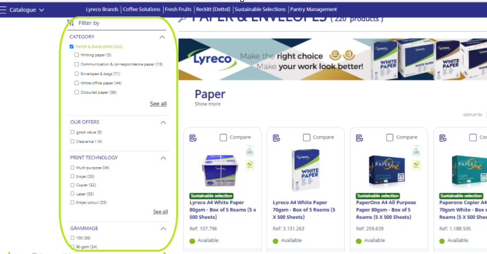
Task: Click Show more under Paper heading
Action: tap(208, 104)
